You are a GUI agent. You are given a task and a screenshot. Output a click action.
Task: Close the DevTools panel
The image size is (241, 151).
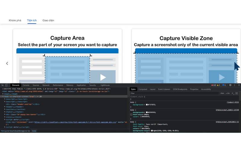click(239, 85)
